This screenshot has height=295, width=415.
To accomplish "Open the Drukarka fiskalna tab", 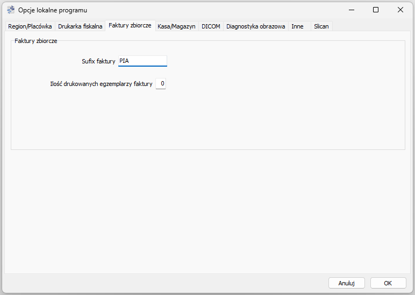I will (80, 26).
